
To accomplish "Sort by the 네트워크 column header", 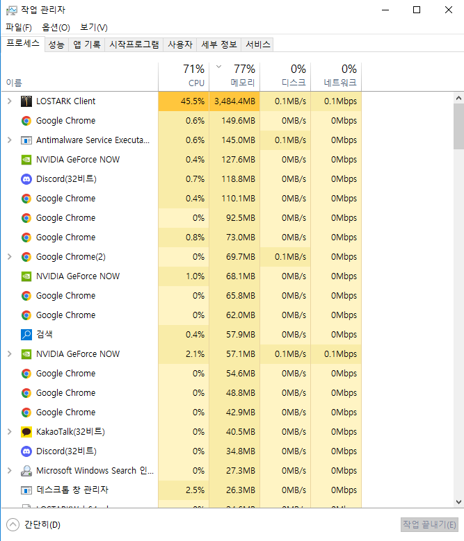I will 336,77.
